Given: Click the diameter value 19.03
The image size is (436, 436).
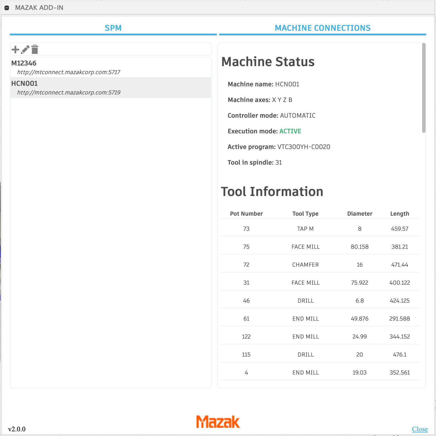Looking at the screenshot, I should point(360,373).
